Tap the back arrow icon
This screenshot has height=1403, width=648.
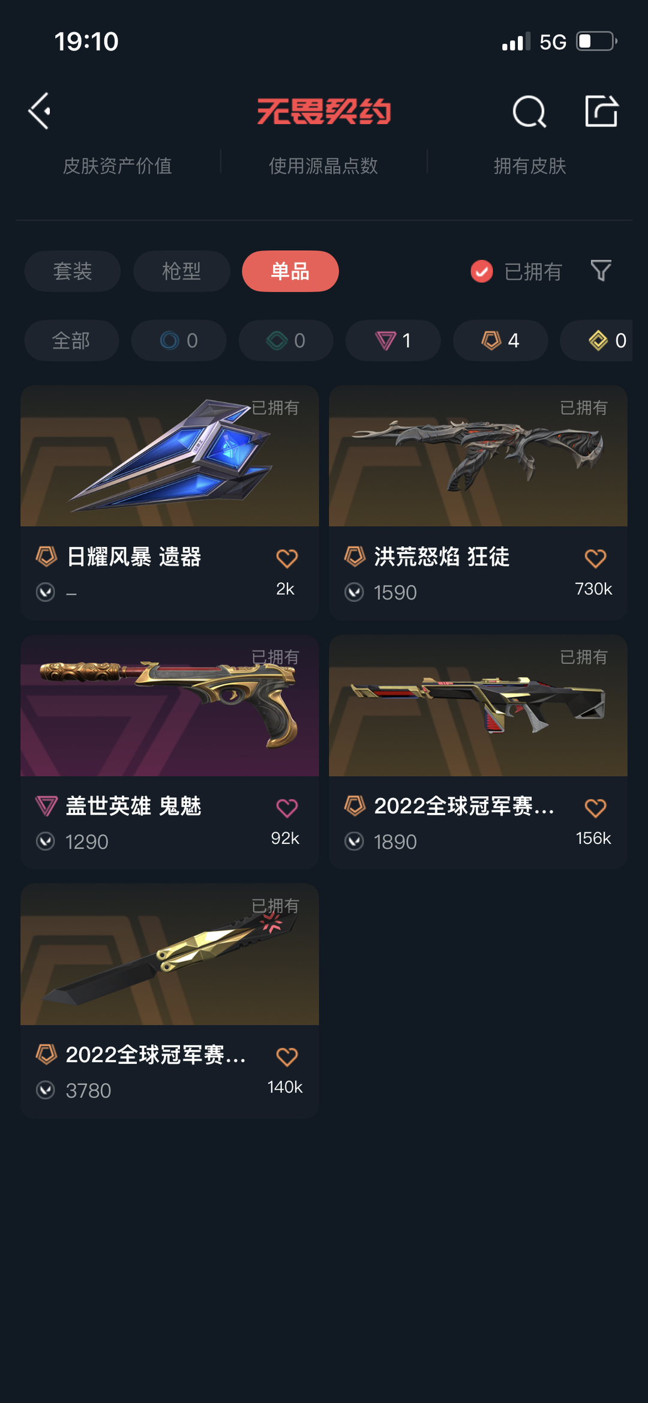[40, 111]
